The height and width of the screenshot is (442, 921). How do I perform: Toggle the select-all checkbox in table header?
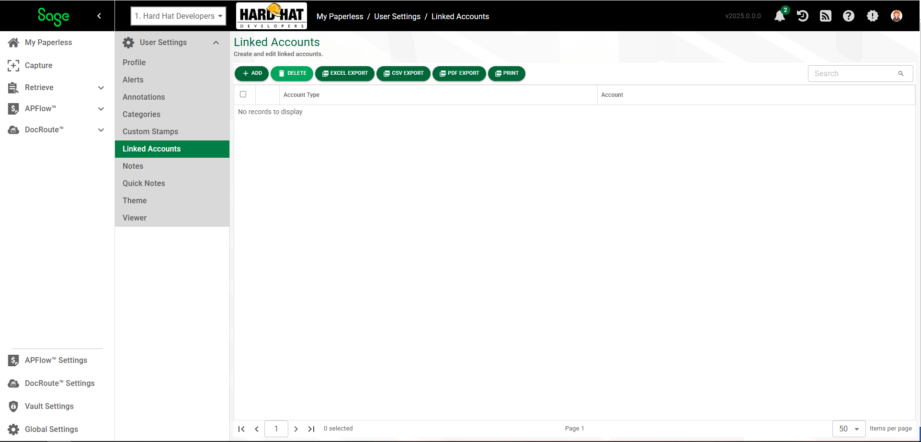[243, 94]
